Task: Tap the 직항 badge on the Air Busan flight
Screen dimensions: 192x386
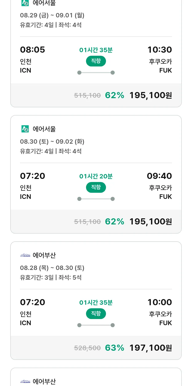Action: pyautogui.click(x=96, y=314)
